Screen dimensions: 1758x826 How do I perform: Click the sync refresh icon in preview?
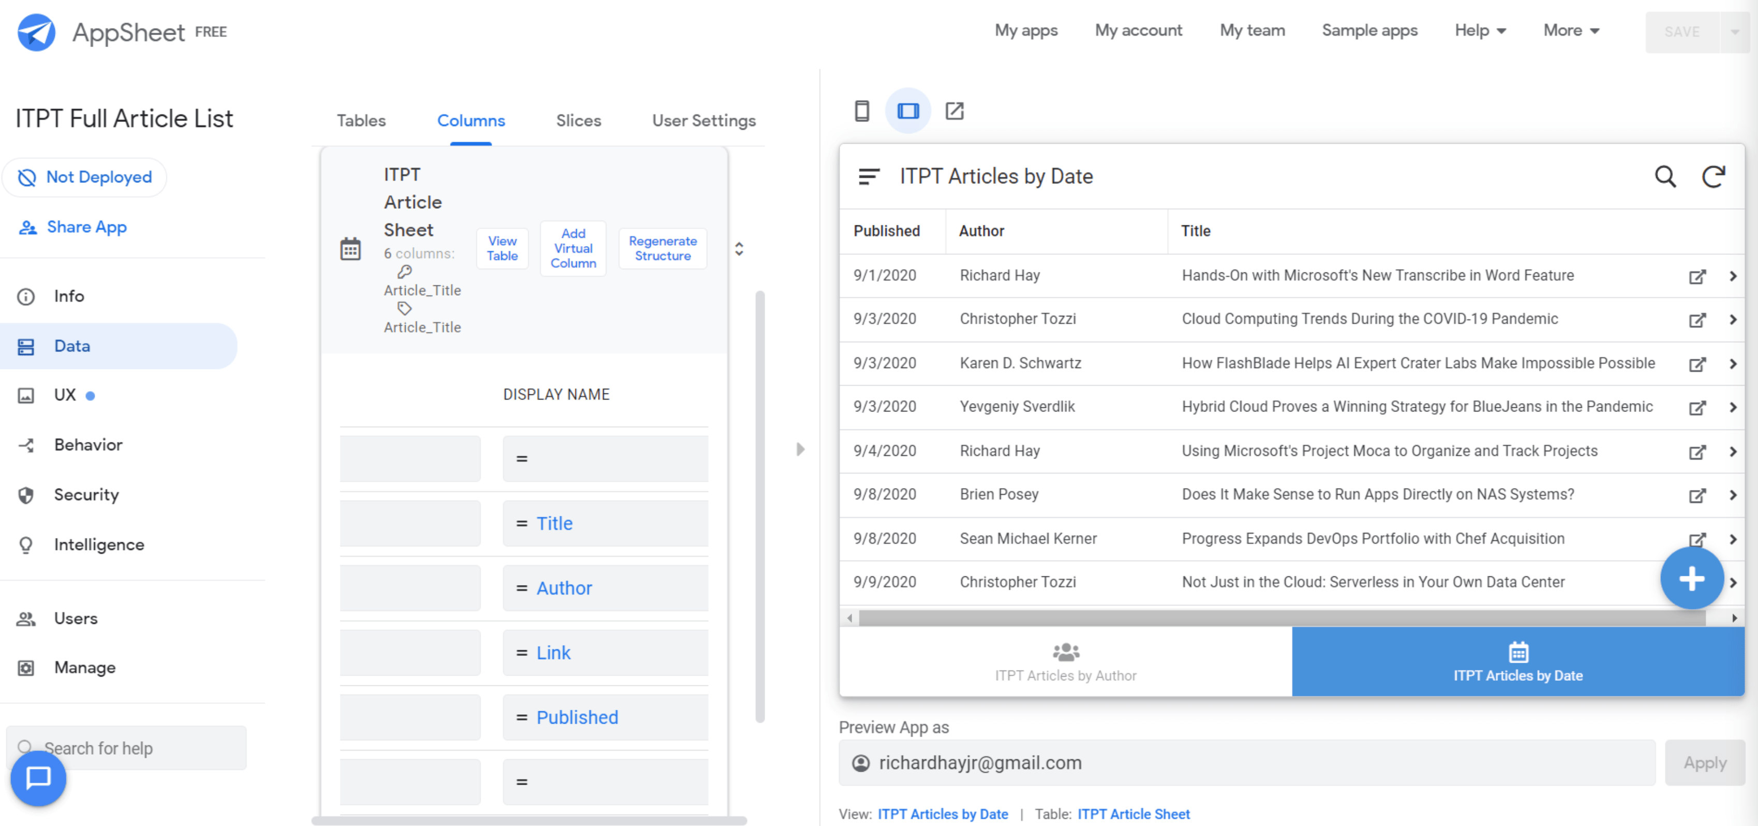click(x=1713, y=177)
